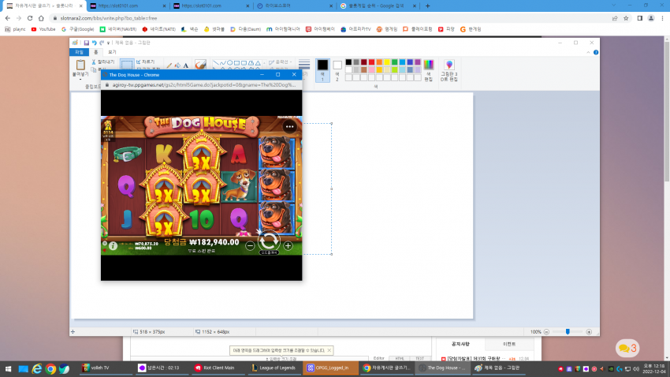The image size is (670, 377).
Task: Choose the rectangular Select tool in Paint
Action: click(126, 65)
